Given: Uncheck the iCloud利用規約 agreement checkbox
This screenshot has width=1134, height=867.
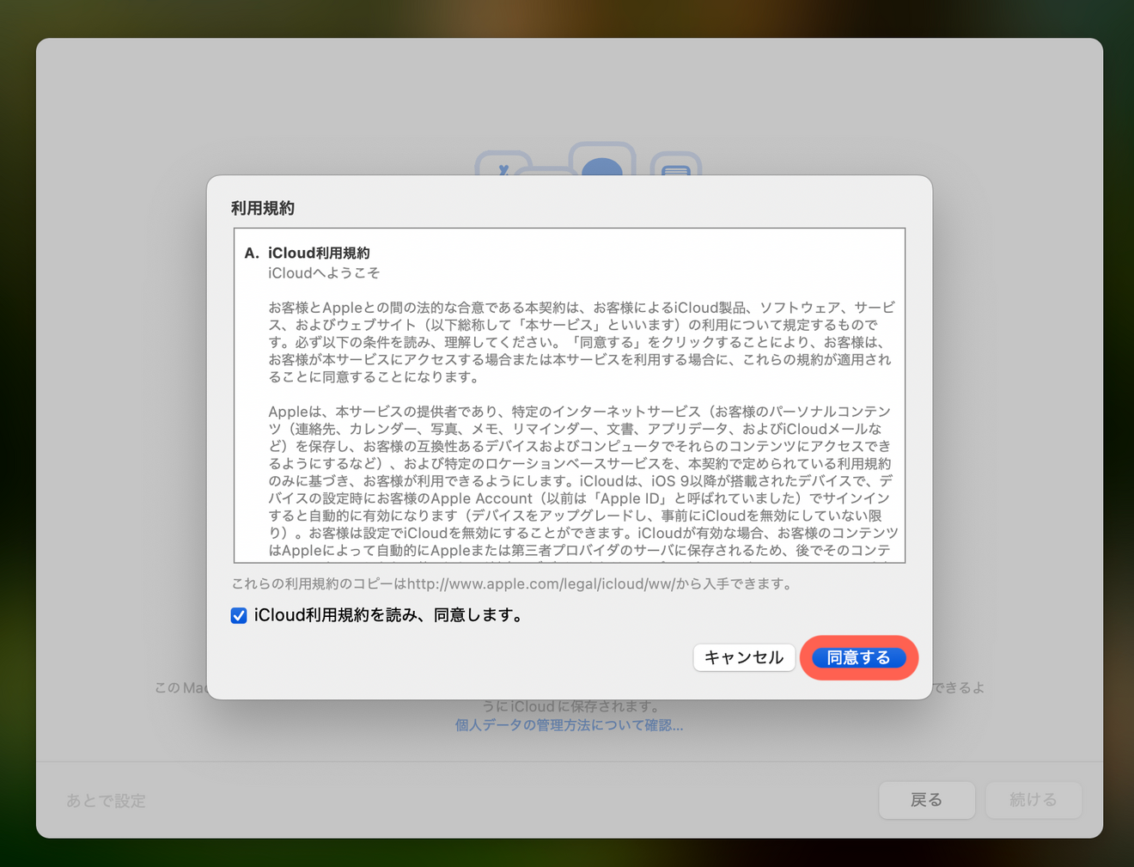Looking at the screenshot, I should coord(239,615).
